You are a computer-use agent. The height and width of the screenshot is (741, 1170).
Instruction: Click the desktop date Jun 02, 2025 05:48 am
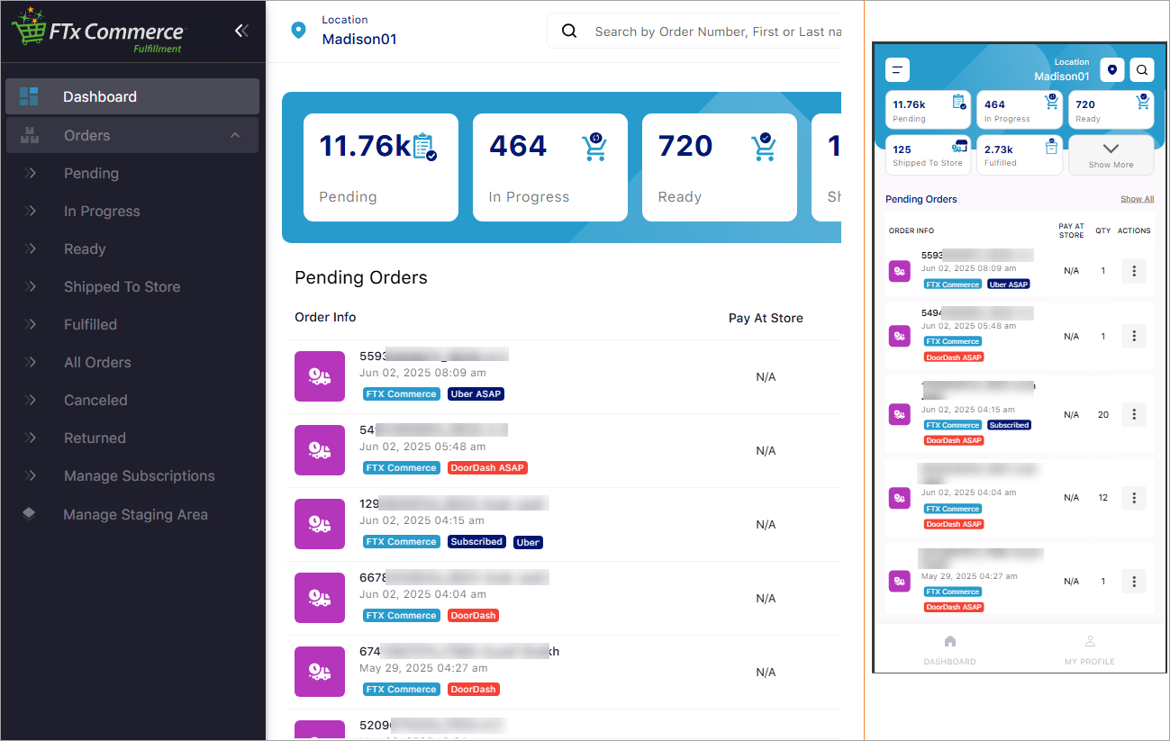pos(422,447)
